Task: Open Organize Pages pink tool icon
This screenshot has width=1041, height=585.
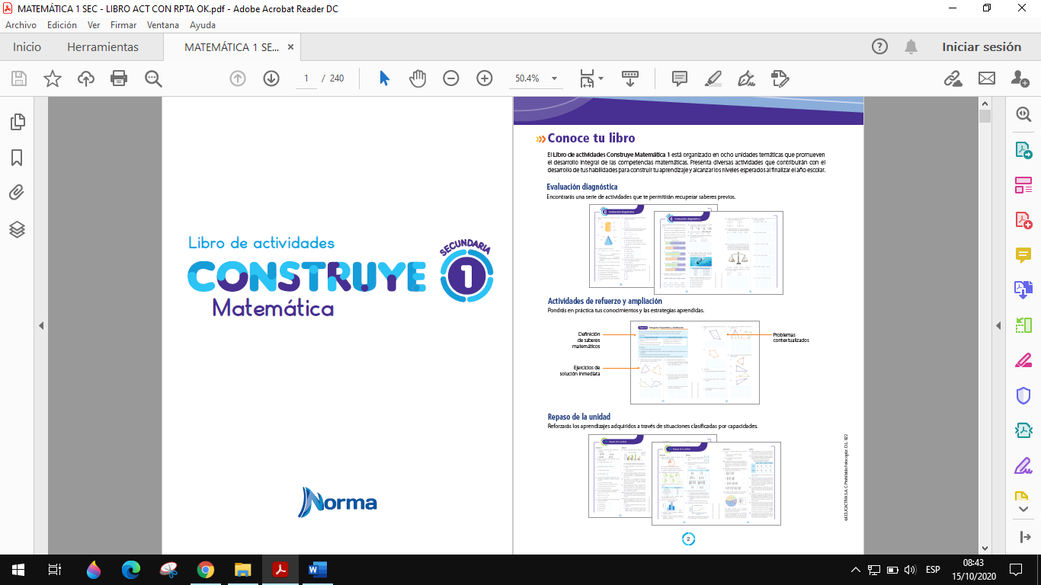Action: pos(1023,184)
